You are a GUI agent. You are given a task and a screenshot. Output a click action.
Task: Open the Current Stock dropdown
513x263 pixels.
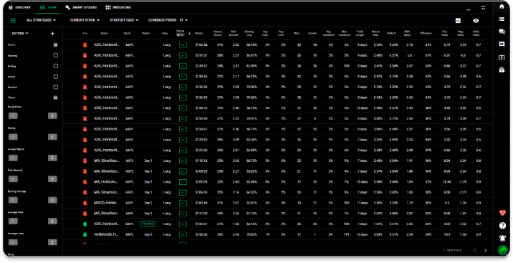tap(85, 20)
